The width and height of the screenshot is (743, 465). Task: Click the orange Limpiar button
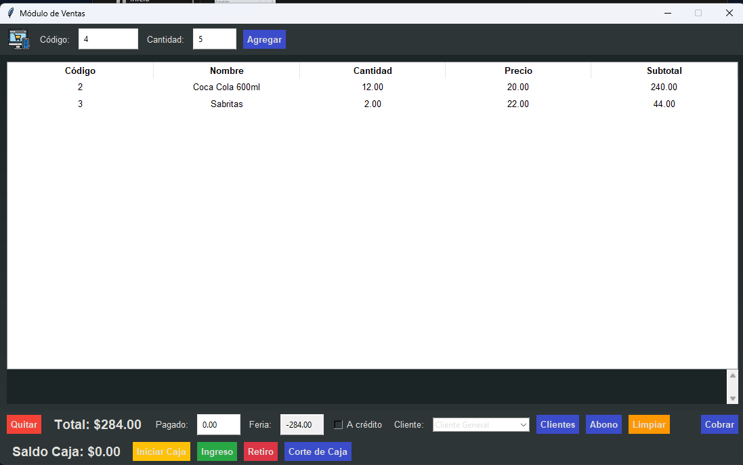pos(649,424)
